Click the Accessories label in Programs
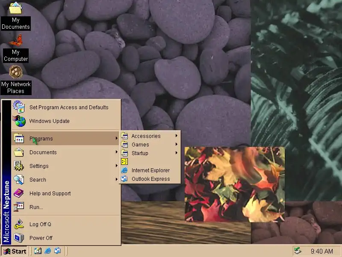 click(x=146, y=136)
